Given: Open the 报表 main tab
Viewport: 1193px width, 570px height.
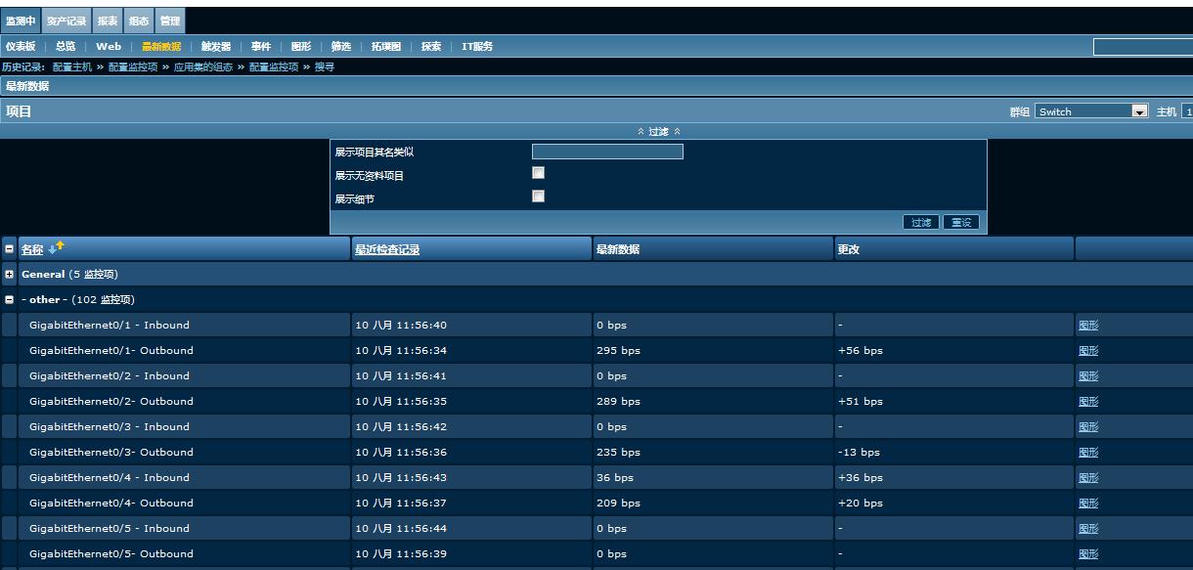Looking at the screenshot, I should (108, 21).
